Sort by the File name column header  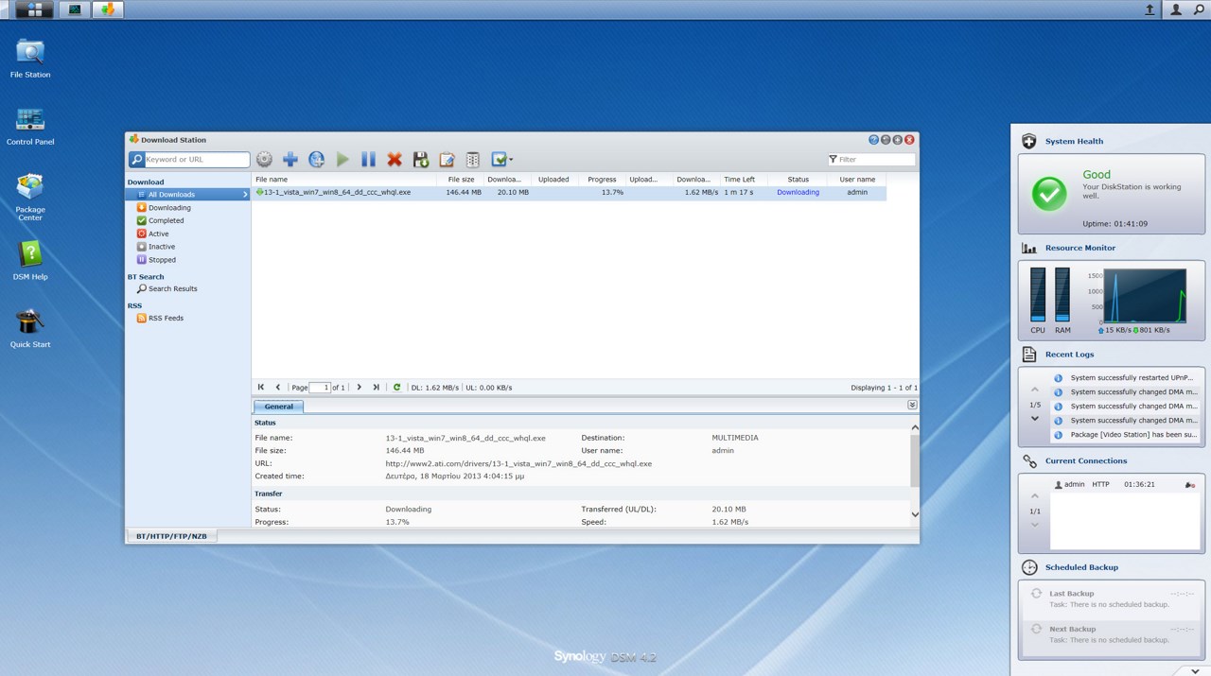click(x=344, y=180)
